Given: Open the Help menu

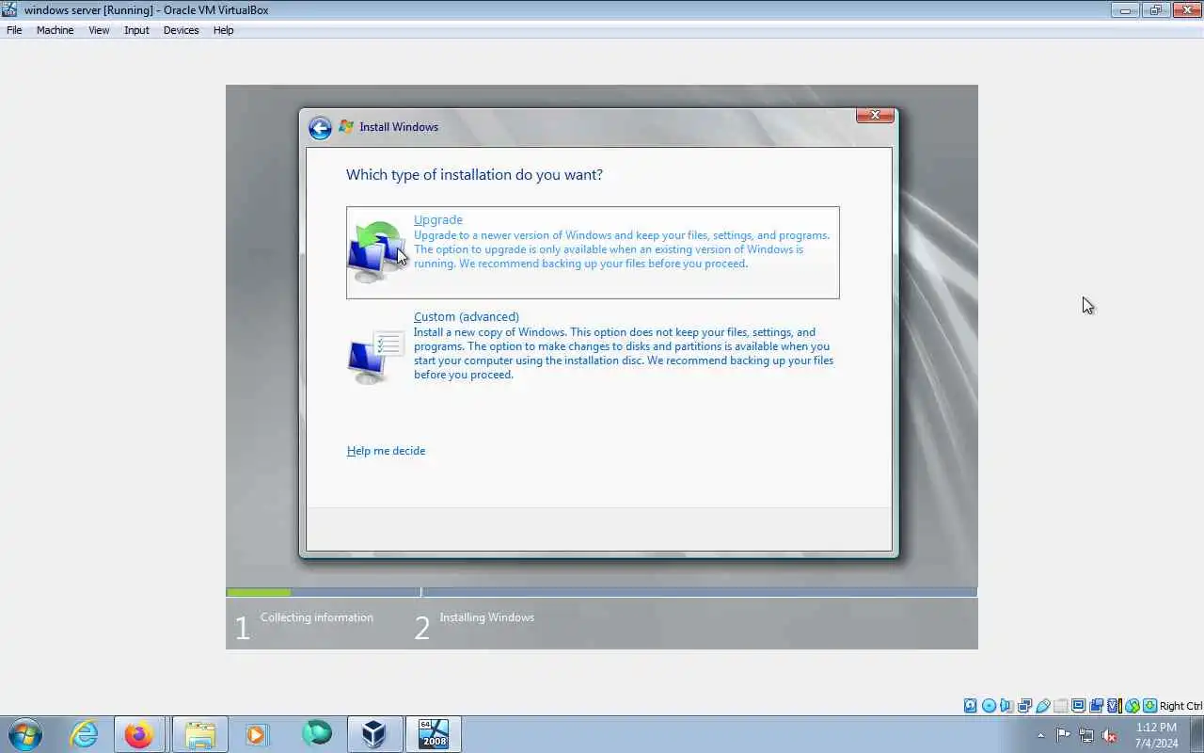Looking at the screenshot, I should click(x=223, y=30).
